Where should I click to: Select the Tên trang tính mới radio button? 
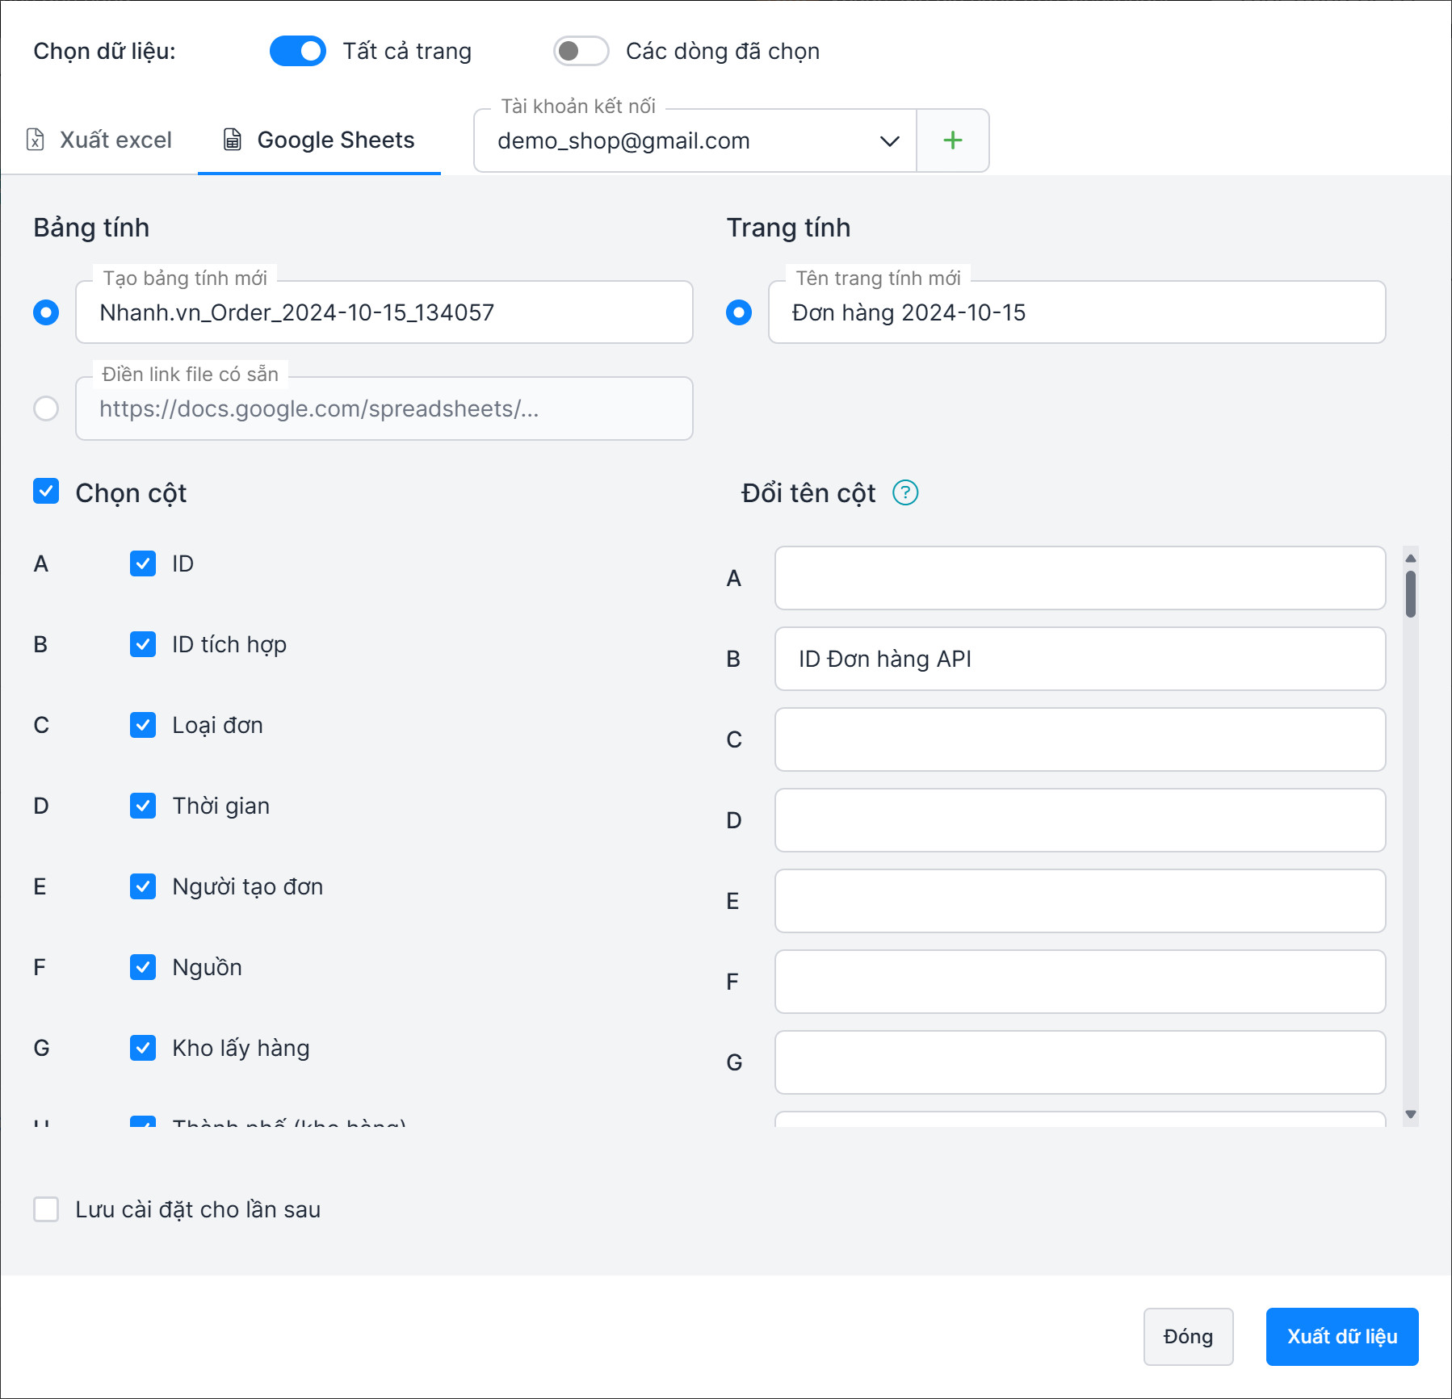click(x=739, y=312)
